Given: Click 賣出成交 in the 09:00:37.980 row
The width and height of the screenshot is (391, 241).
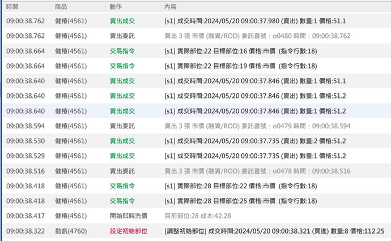Looking at the screenshot, I should [x=122, y=21].
